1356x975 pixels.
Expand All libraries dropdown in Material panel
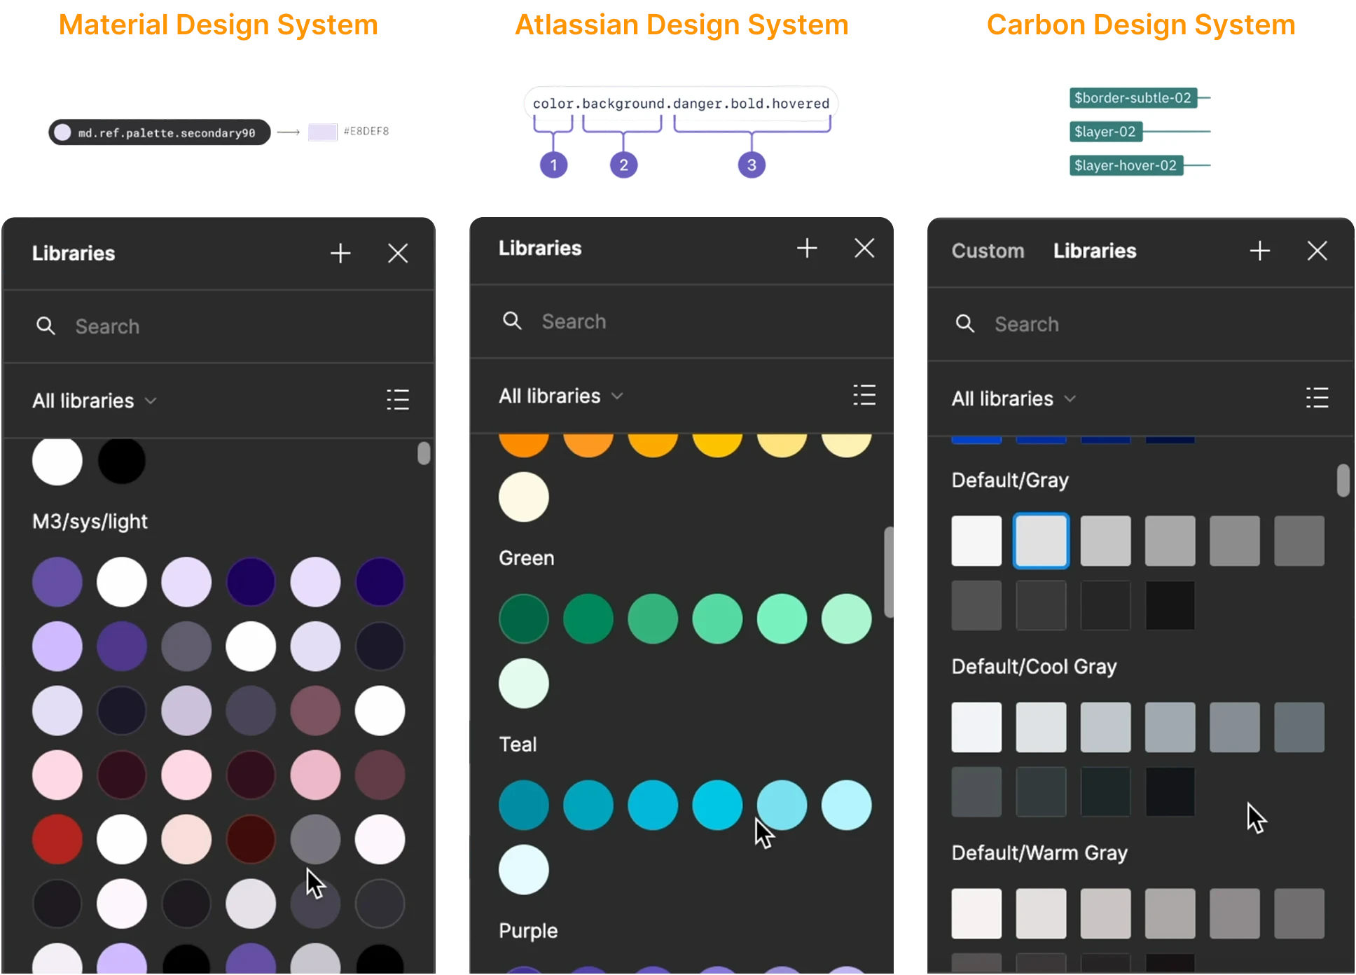pyautogui.click(x=95, y=401)
